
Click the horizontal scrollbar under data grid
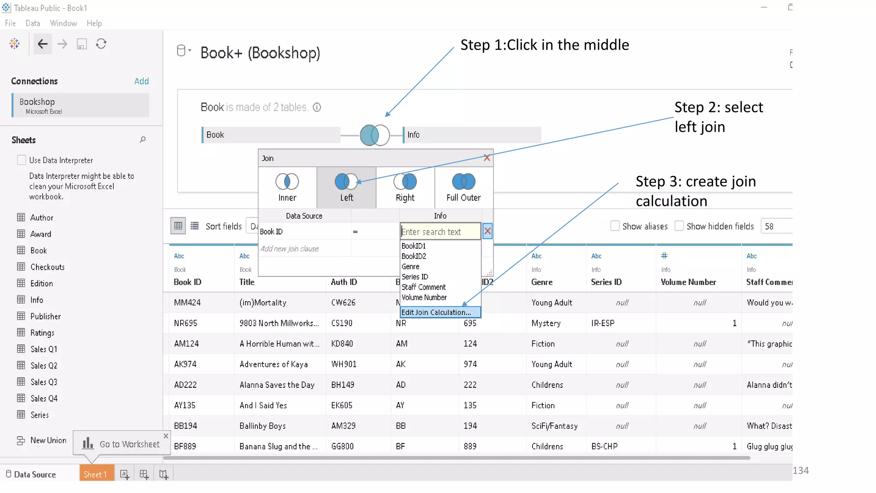click(456, 458)
